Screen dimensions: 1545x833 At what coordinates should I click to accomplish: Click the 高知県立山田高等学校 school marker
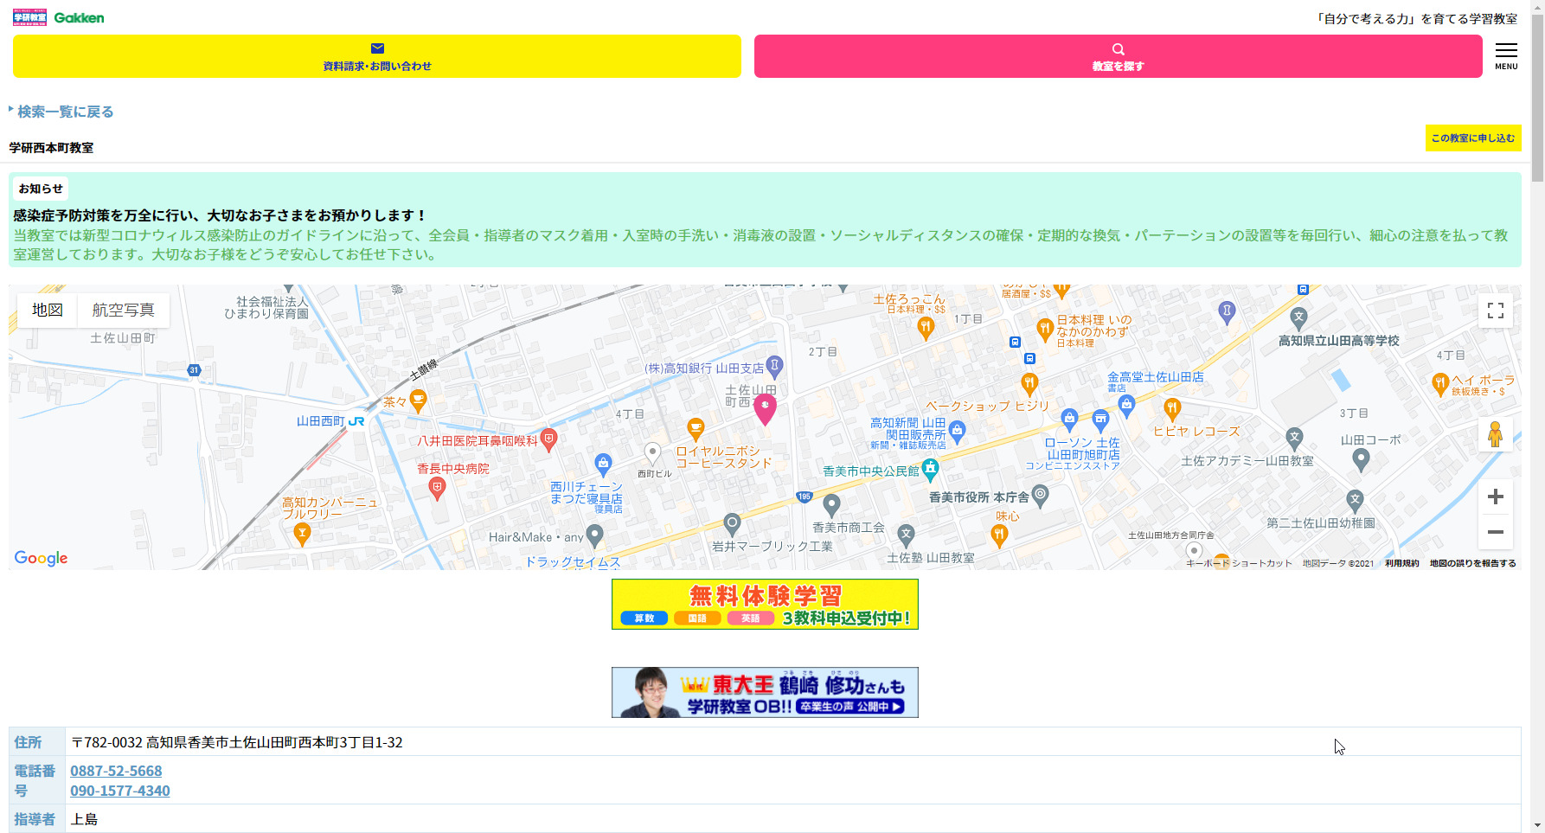pos(1298,317)
